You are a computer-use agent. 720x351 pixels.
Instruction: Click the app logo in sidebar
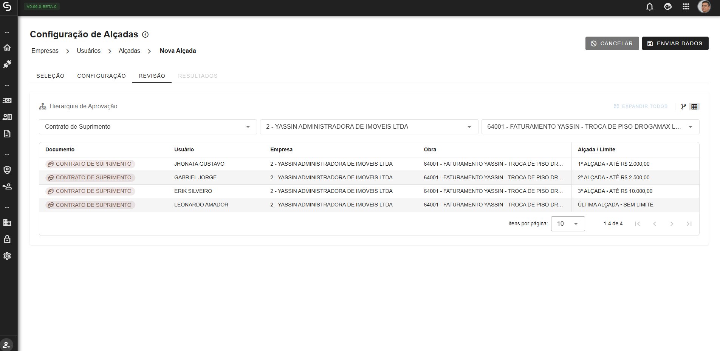[x=7, y=7]
